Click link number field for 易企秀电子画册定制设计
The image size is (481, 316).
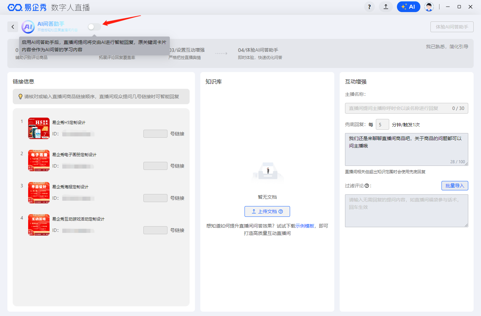[x=155, y=166]
